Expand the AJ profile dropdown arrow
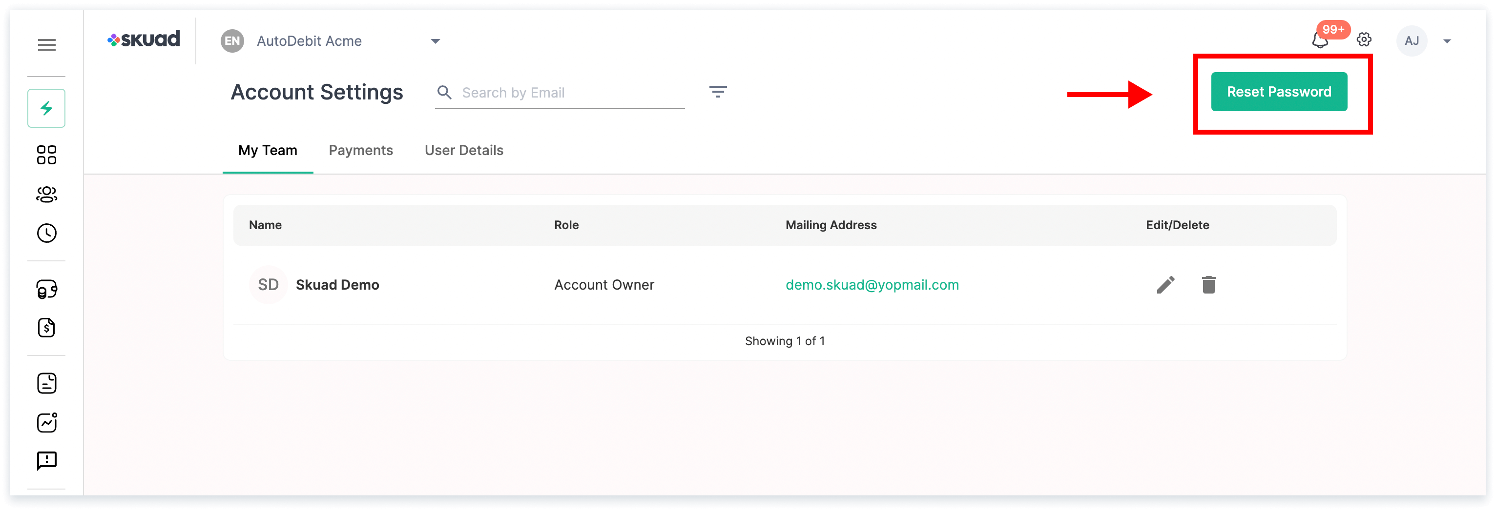Image resolution: width=1496 pixels, height=511 pixels. tap(1447, 41)
